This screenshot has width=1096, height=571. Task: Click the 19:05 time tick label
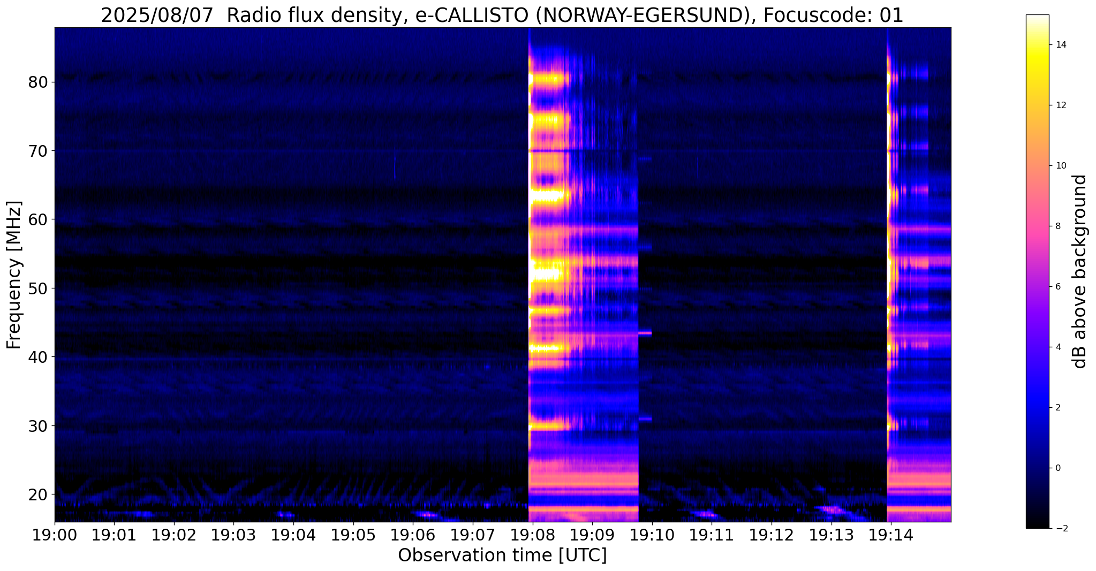[353, 535]
